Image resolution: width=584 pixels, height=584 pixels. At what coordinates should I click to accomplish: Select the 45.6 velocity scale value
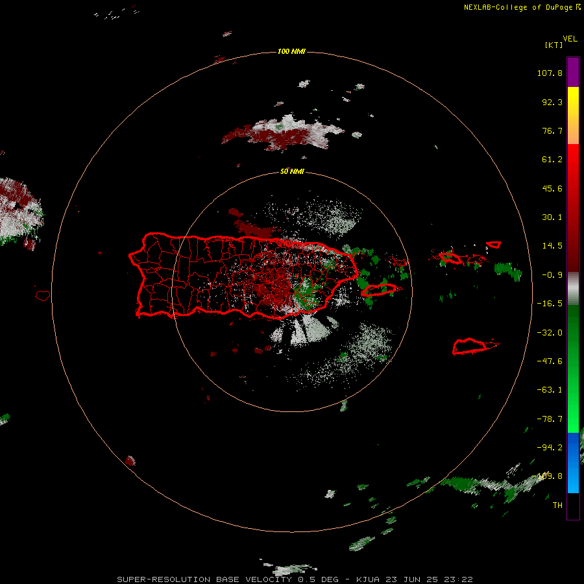pos(552,188)
